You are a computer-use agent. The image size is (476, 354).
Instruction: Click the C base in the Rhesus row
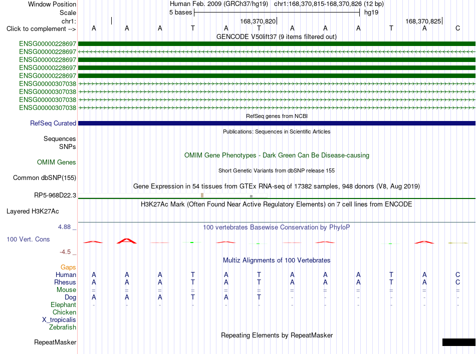pos(457,282)
